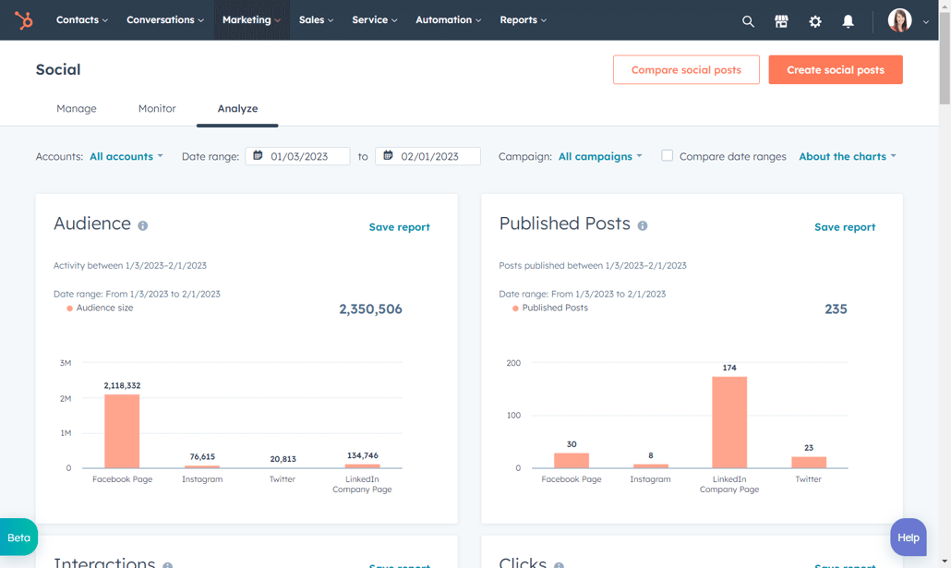Open the search magnifier icon
This screenshot has height=568, width=951.
(x=748, y=20)
